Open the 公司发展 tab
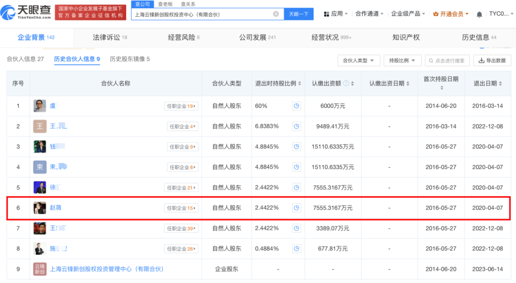 tap(258, 38)
